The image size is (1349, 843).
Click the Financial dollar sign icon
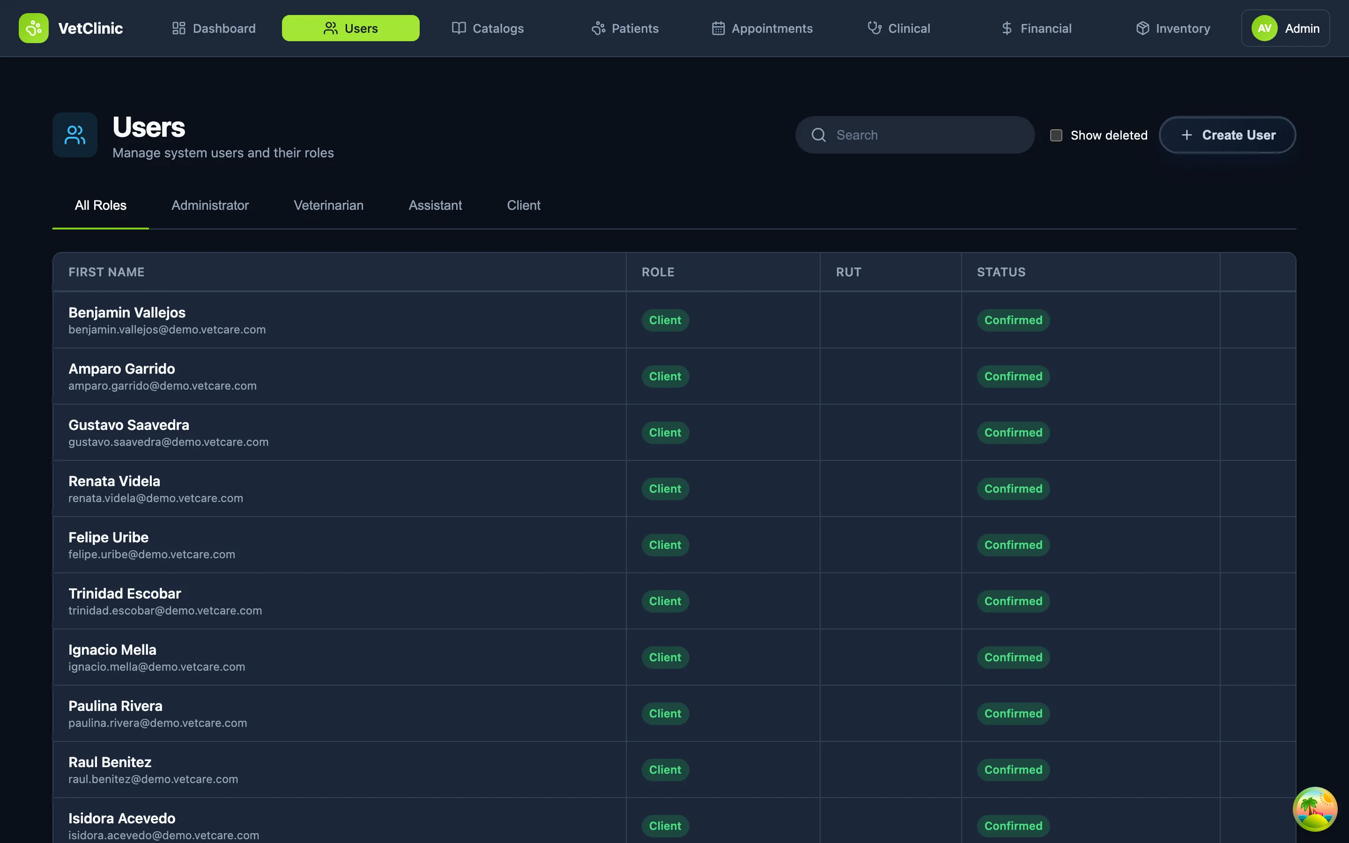coord(1006,28)
